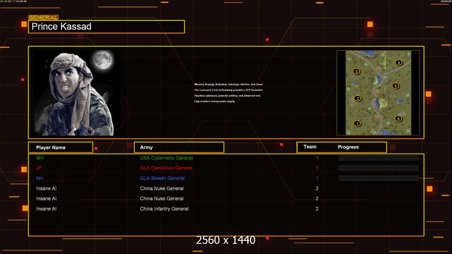This screenshot has height=254, width=452.
Task: Click the "Command Truck... GPS Scrambler" line
Action: (x=229, y=90)
